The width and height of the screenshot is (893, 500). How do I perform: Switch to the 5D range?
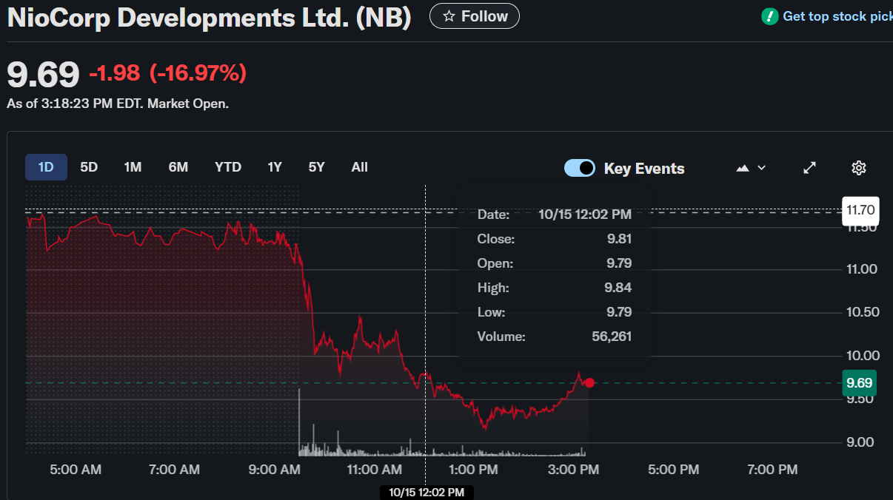click(89, 167)
